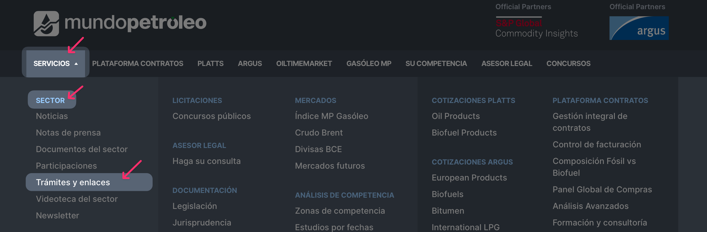The image size is (707, 232).
Task: Click the DOCUMENTACIÓN heading
Action: (205, 190)
